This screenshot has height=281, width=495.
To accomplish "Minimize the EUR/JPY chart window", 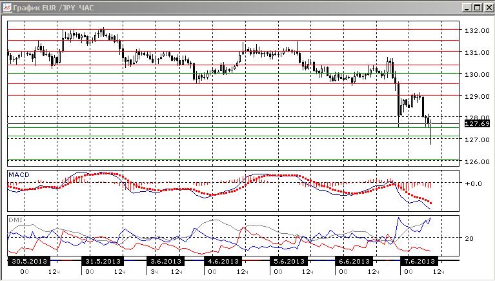I will tap(467, 8).
